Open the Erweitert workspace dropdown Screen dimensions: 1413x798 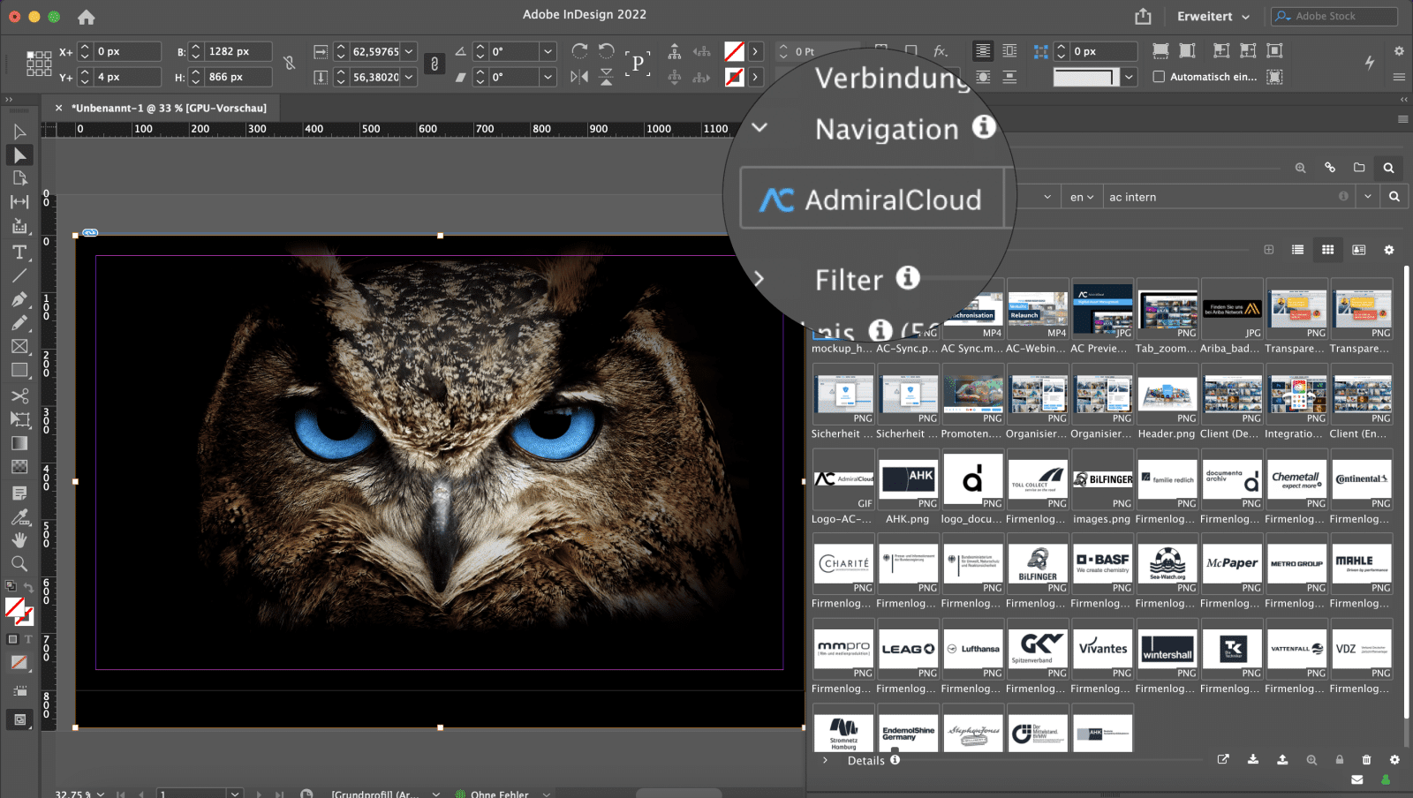[x=1213, y=17]
